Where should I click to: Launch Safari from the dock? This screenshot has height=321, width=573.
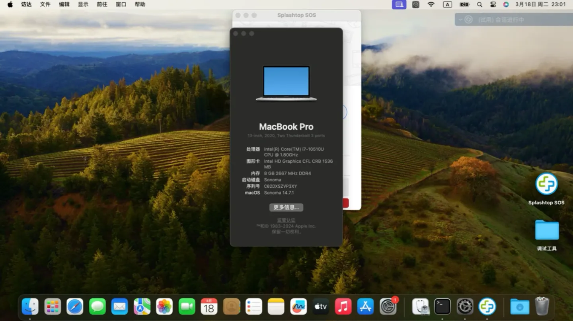click(x=75, y=307)
